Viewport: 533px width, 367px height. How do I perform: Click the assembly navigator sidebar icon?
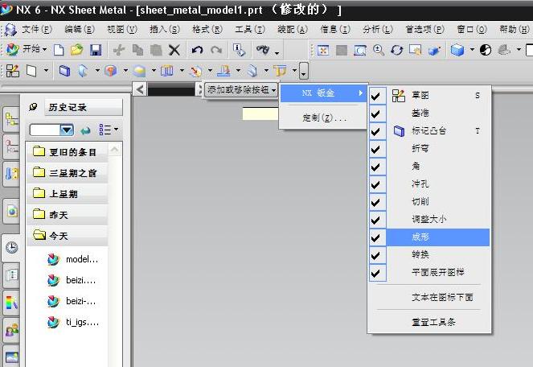(11, 119)
